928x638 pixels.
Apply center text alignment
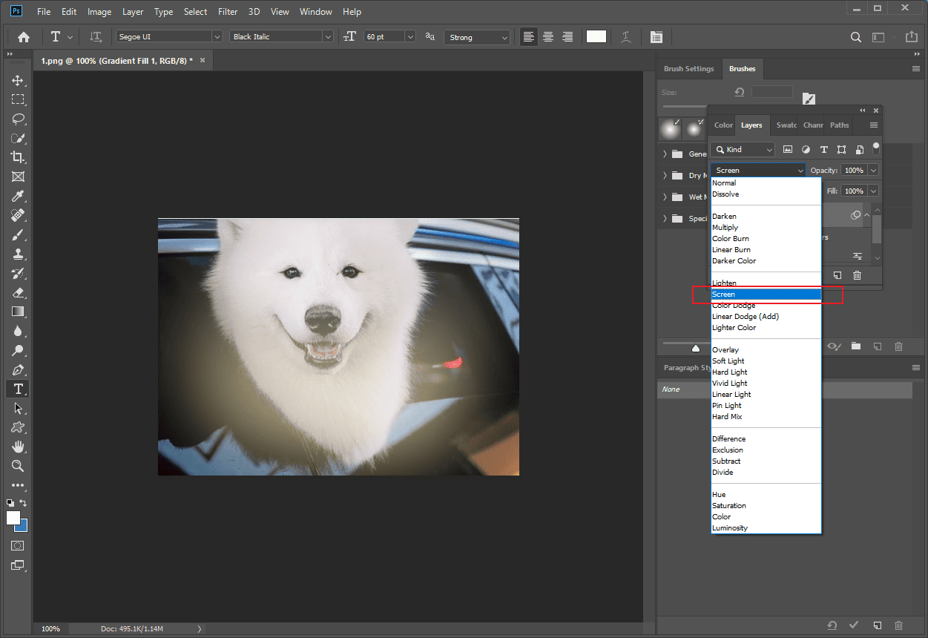coord(547,36)
